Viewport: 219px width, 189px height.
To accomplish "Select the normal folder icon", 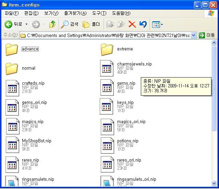I will pyautogui.click(x=12, y=69).
